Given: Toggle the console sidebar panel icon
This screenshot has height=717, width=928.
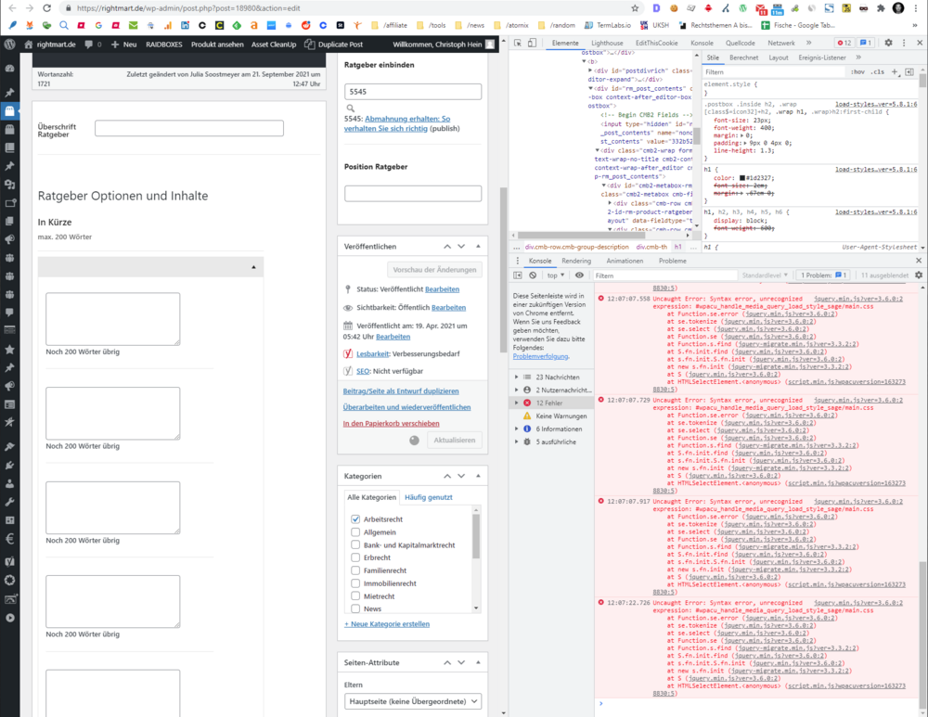Looking at the screenshot, I should point(518,275).
